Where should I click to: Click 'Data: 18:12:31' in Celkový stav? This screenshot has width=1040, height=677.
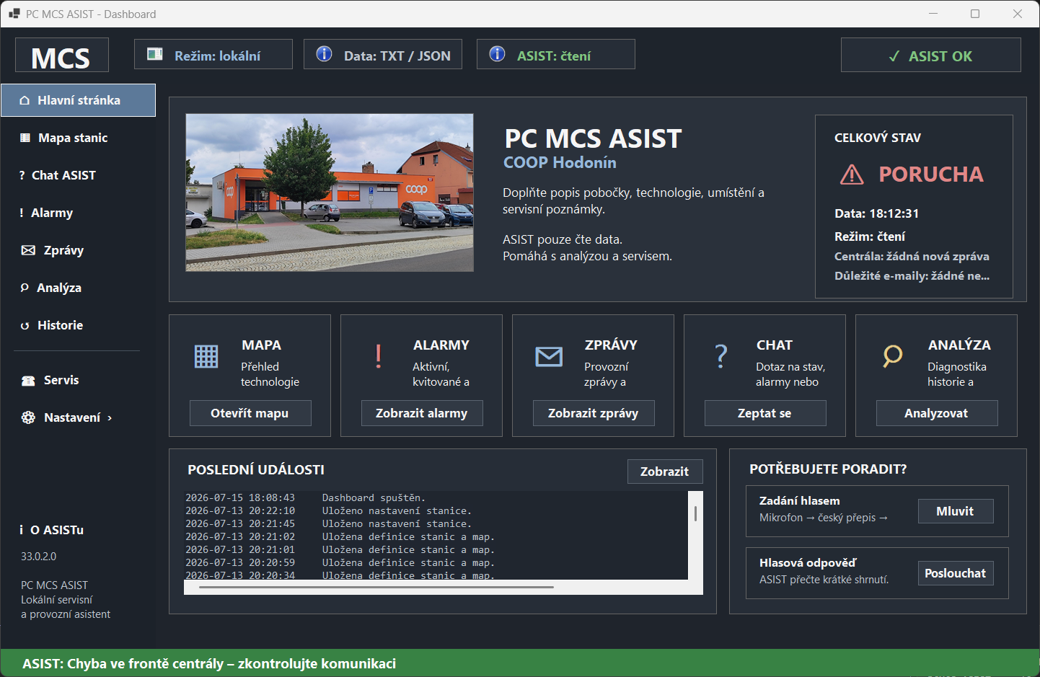click(x=876, y=213)
